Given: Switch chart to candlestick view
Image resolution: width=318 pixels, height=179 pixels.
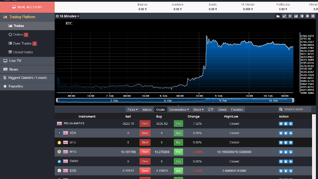Looking at the screenshot, I should pos(290,16).
